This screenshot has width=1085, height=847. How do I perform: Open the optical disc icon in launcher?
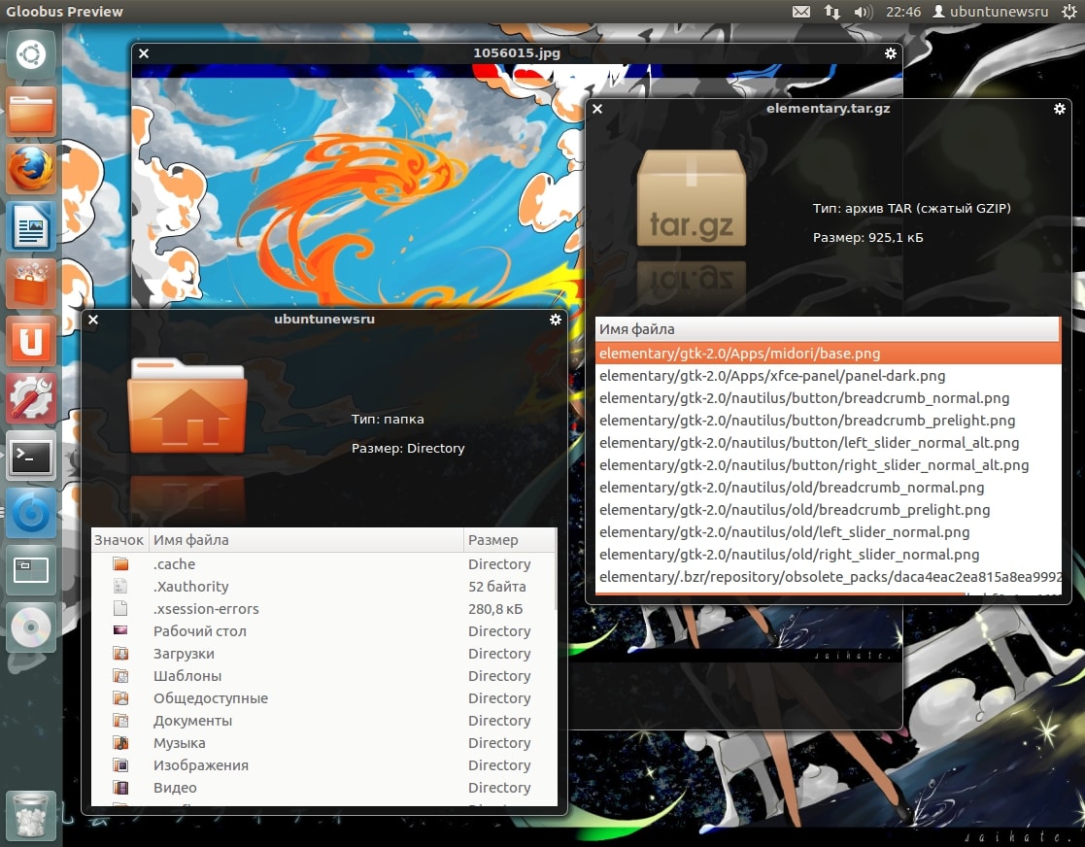click(31, 629)
